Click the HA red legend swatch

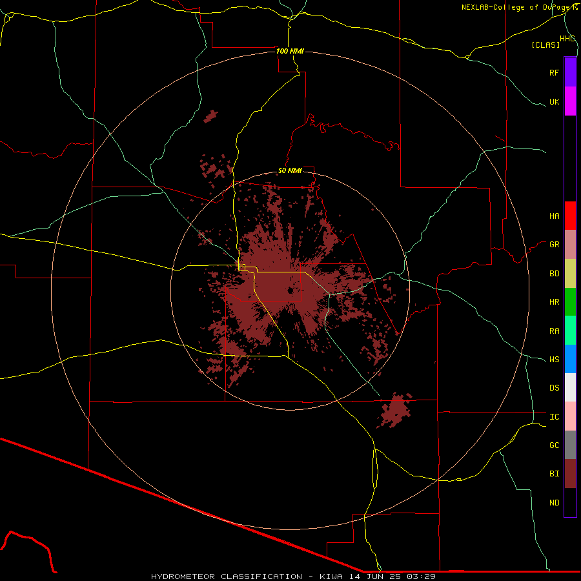click(570, 216)
